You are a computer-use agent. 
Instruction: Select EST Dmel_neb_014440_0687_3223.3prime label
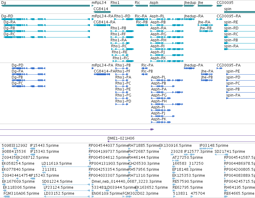pyautogui.click(x=127, y=182)
